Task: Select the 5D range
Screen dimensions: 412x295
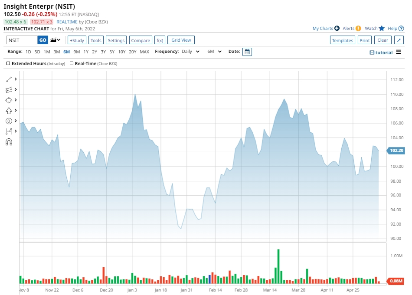Action: (37, 52)
